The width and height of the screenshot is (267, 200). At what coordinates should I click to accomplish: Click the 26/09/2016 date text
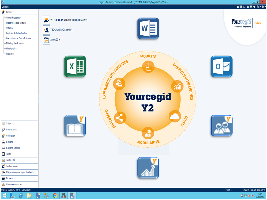(x=55, y=40)
